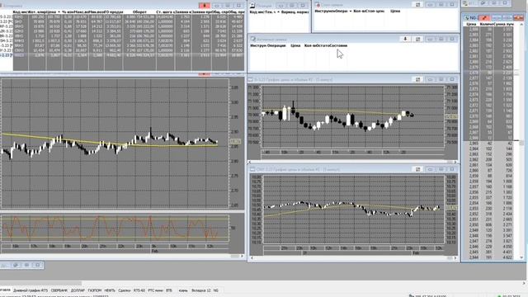Switch to NG tab

216,290
